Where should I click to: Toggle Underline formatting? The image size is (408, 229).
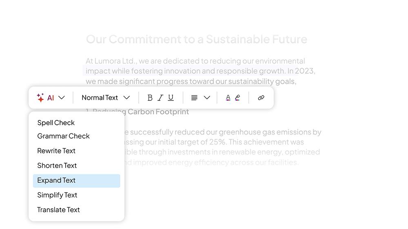click(171, 98)
